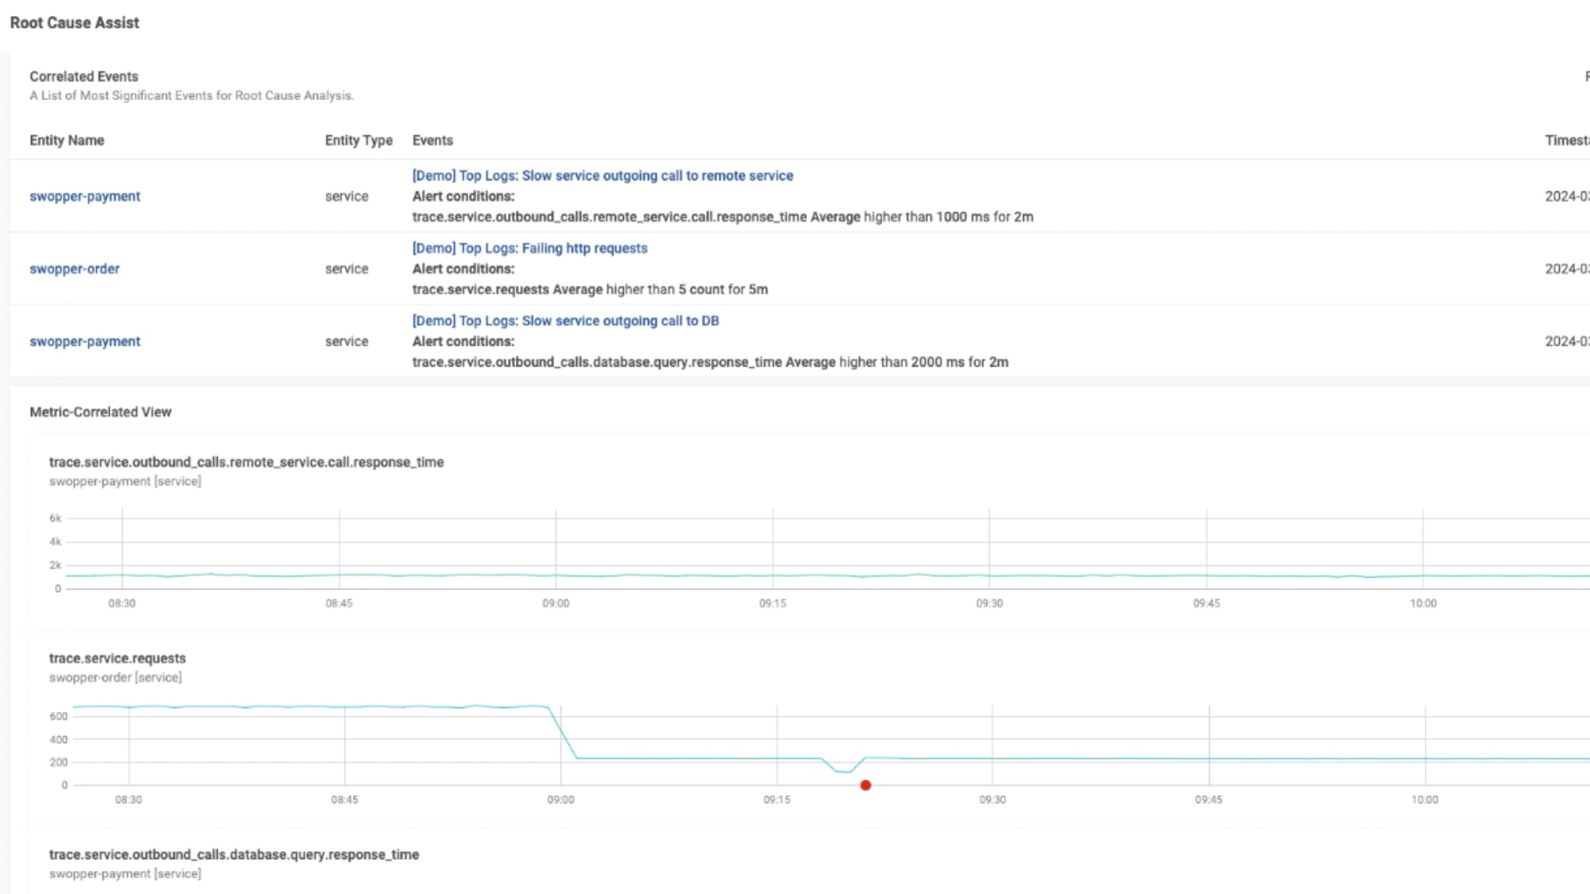Select database.query.response_time chart title

(234, 854)
